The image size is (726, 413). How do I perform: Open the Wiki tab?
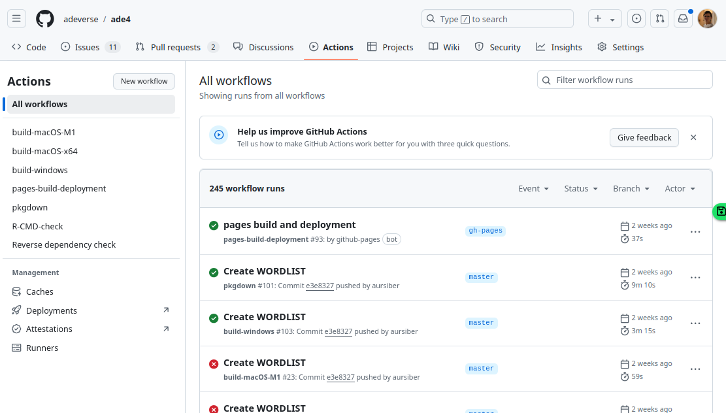tap(444, 47)
